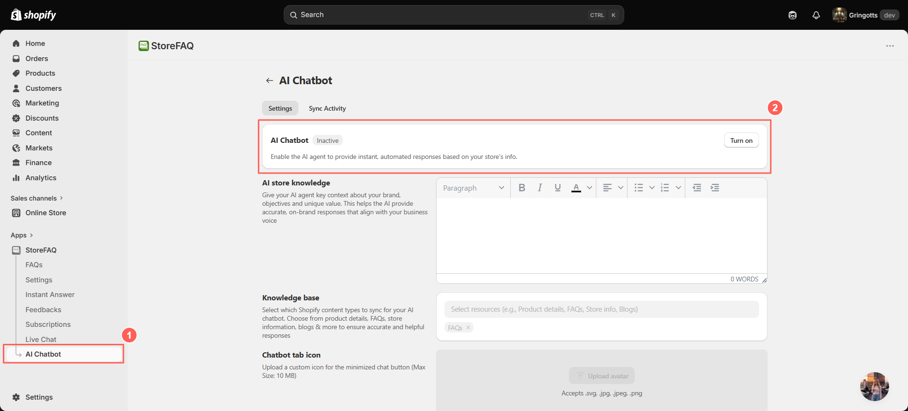Open Settings under StoreFAQ
This screenshot has width=908, height=411.
pyautogui.click(x=39, y=280)
